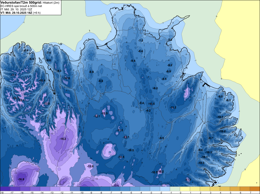Click the pale blue swatch above the -2 label

point(165,189)
